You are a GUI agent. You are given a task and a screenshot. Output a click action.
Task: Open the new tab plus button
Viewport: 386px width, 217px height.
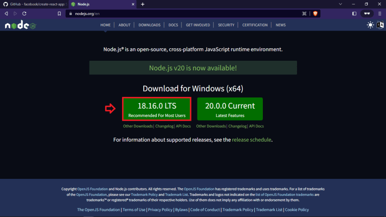[x=143, y=4]
